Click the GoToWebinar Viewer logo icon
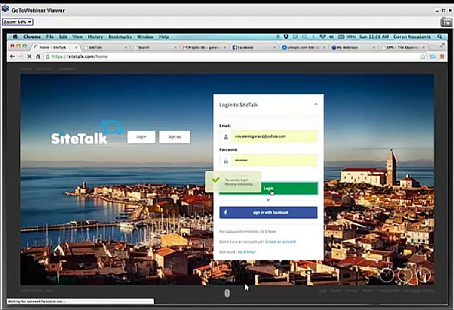Image resolution: width=454 pixels, height=310 pixels. click(5, 9)
